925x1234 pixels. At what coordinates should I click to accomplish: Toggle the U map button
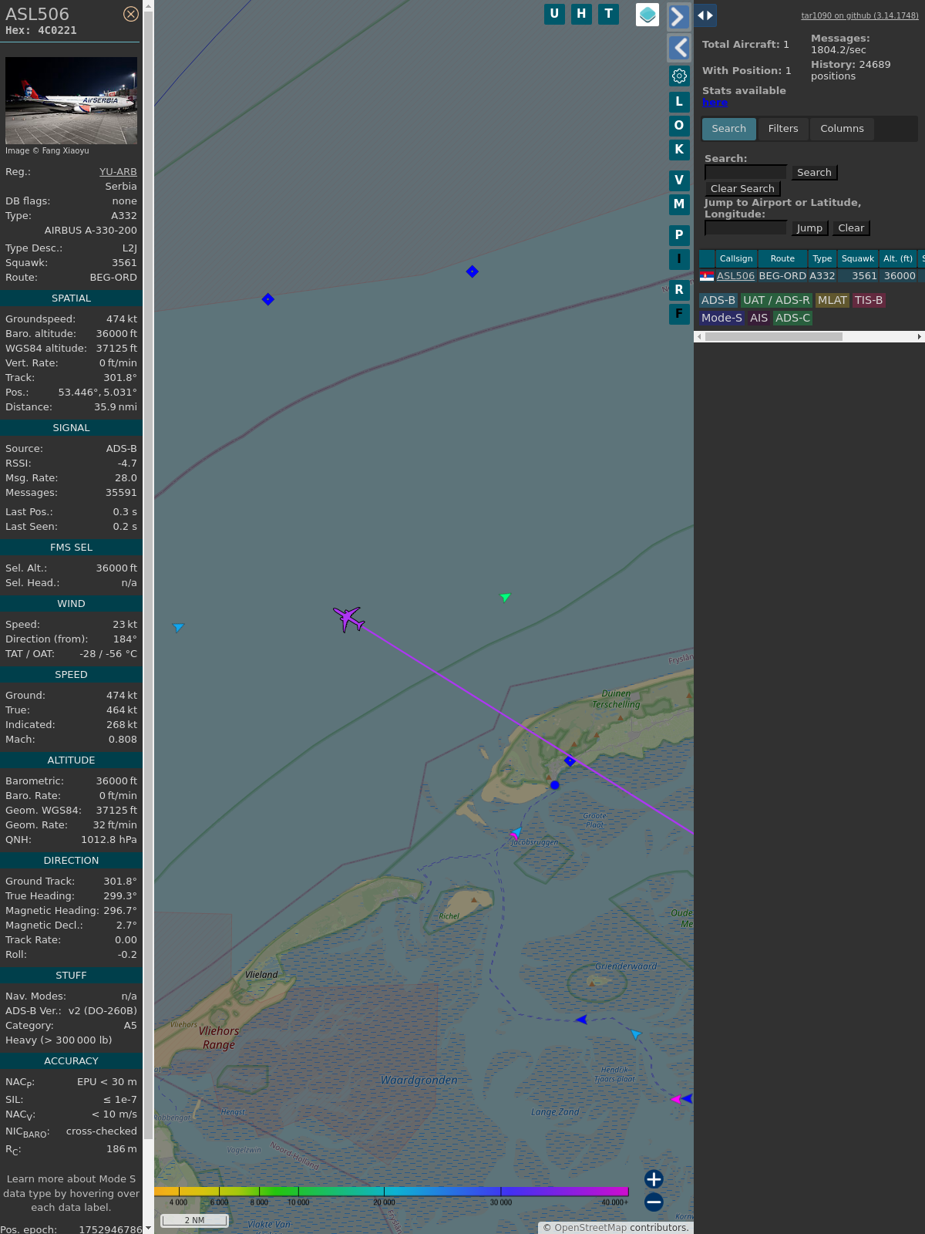click(554, 14)
